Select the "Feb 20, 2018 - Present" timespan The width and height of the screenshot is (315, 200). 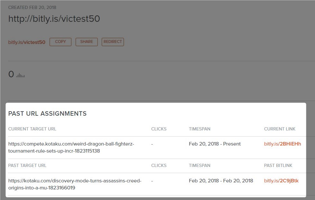point(215,144)
